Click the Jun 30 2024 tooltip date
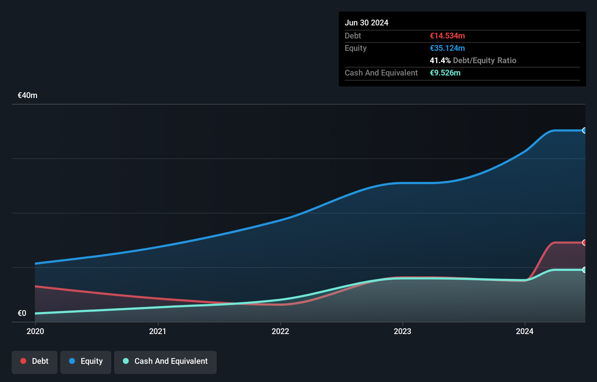The height and width of the screenshot is (382, 597). pyautogui.click(x=366, y=23)
